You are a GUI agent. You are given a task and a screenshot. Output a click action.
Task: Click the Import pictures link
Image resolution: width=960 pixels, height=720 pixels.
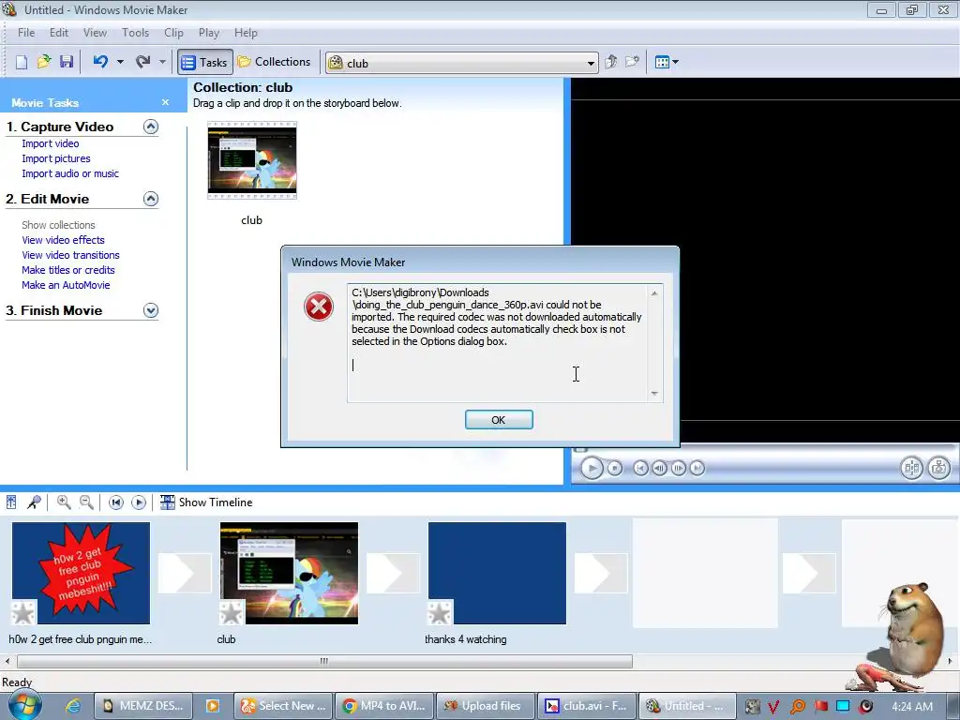click(56, 158)
